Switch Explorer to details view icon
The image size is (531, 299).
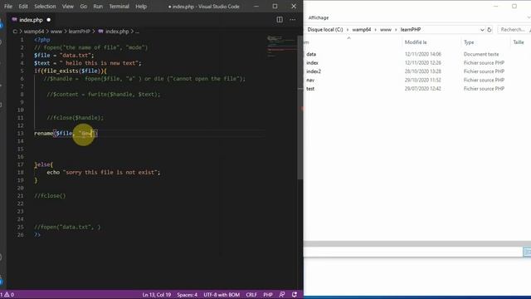527,252
